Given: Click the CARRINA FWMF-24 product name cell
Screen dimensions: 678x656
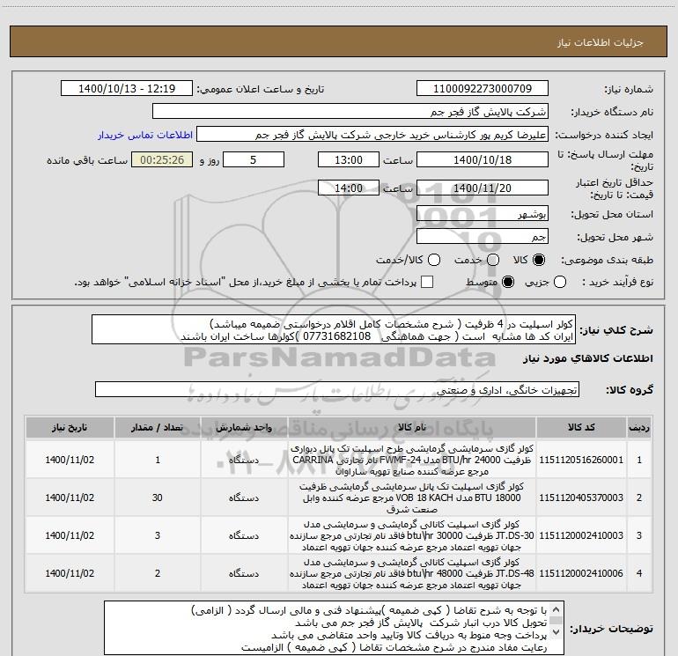Looking at the screenshot, I should pyautogui.click(x=412, y=460).
